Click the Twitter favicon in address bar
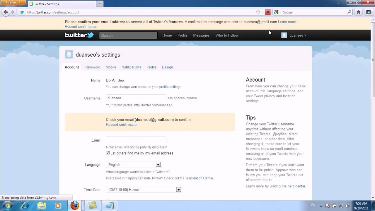The image size is (375, 211). coord(22,12)
